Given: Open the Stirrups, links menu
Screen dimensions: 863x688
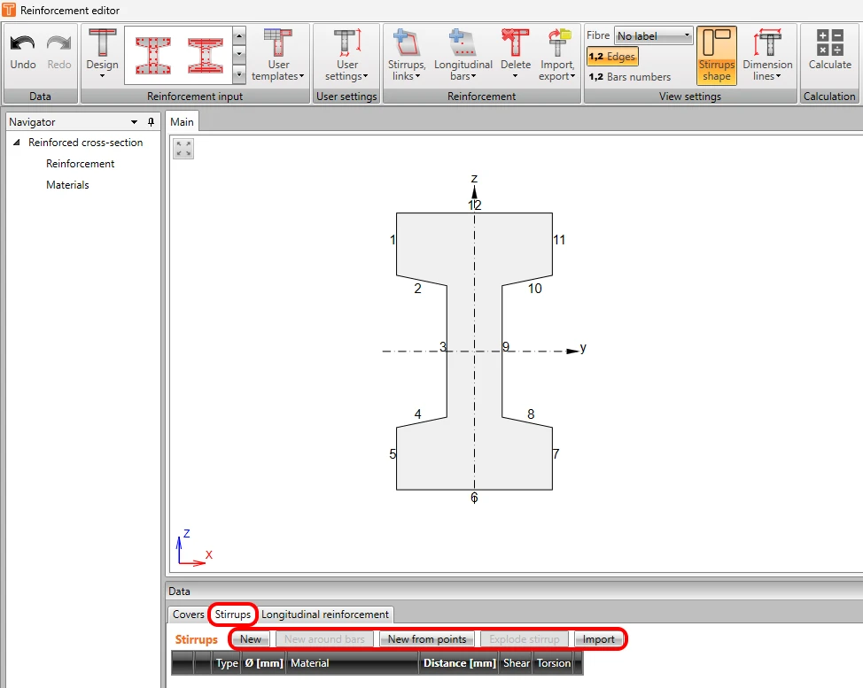Looking at the screenshot, I should point(407,55).
